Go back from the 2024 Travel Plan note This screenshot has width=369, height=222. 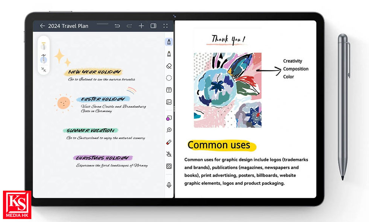42,26
